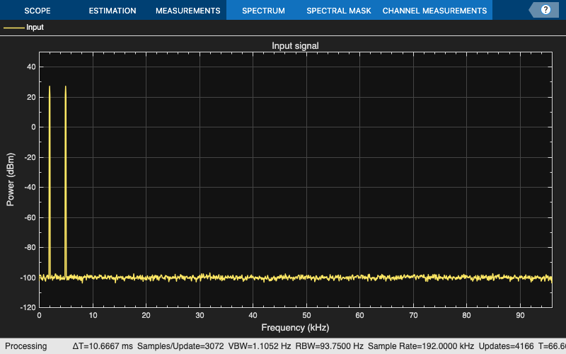The height and width of the screenshot is (354, 566).
Task: Click the first spectral peak near 2 kHz
Action: coord(50,88)
